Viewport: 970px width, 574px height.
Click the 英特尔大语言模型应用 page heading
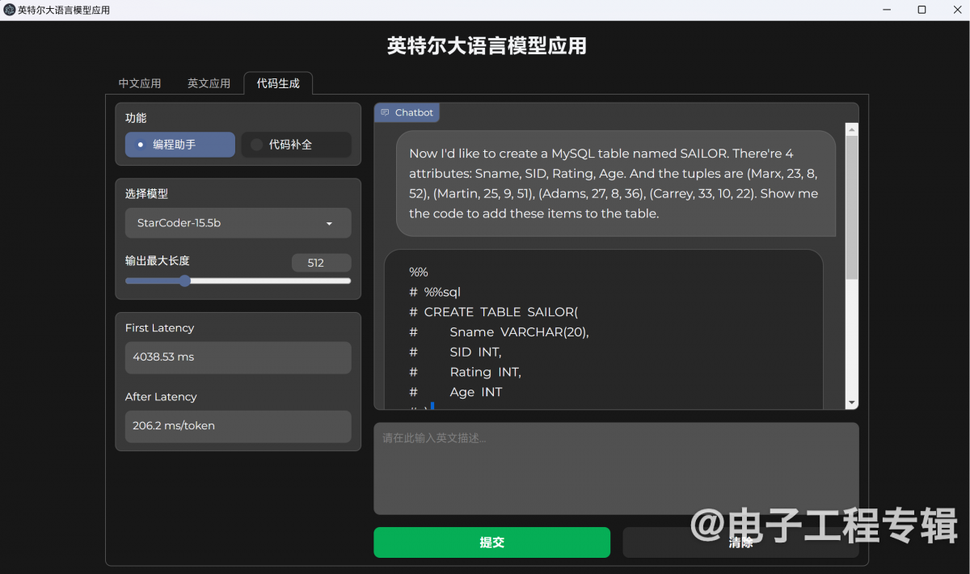coord(487,46)
